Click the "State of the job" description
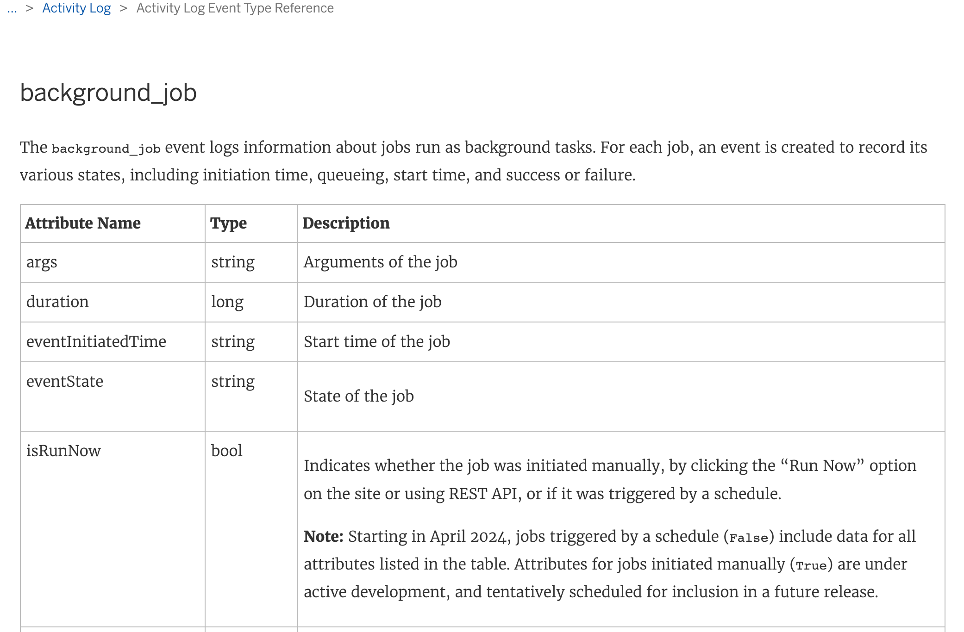964x632 pixels. pyautogui.click(x=358, y=396)
